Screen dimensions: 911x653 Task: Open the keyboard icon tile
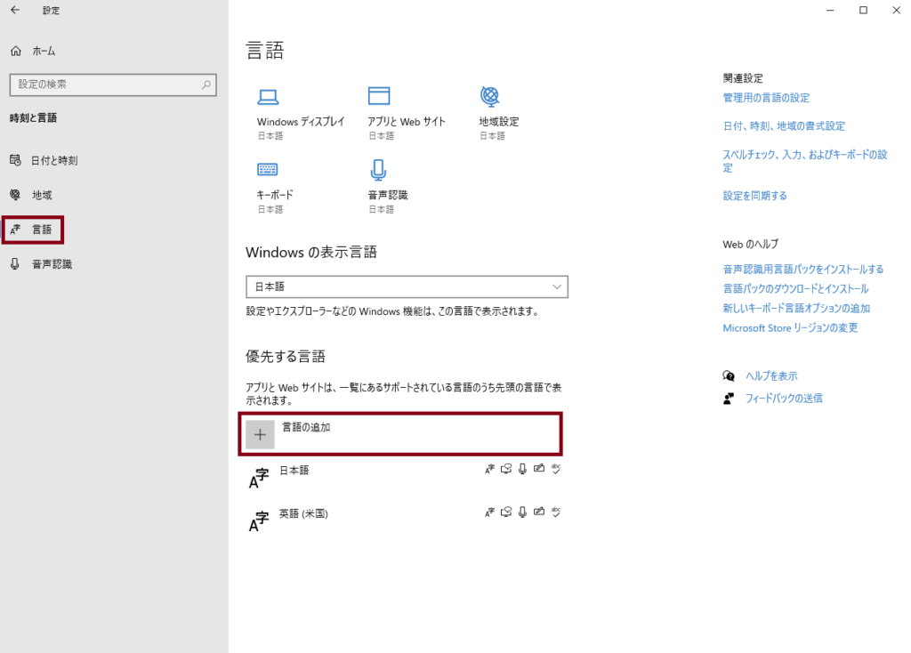[x=268, y=169]
